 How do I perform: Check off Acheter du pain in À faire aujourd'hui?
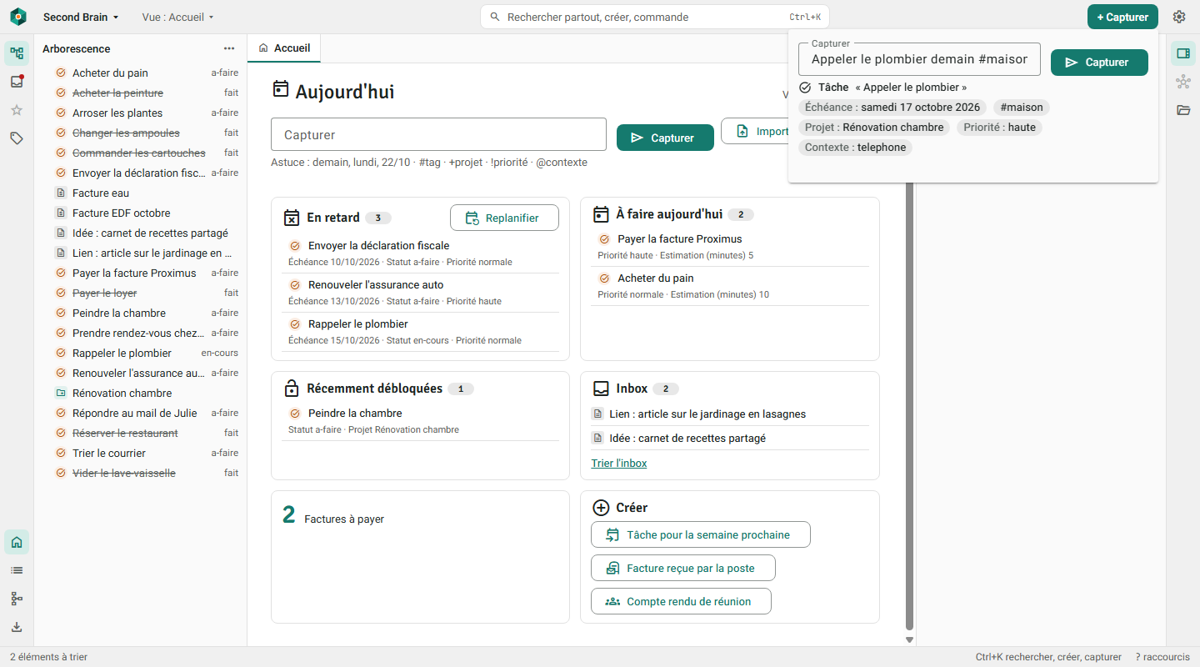(x=605, y=278)
